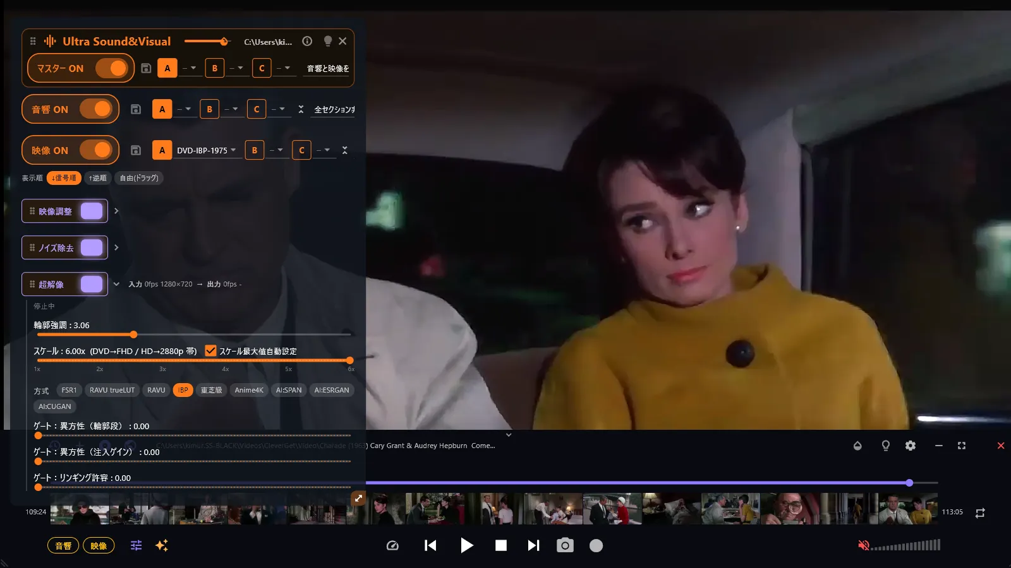Open 音響 preset B dropdown arrow
The height and width of the screenshot is (568, 1011).
235,109
